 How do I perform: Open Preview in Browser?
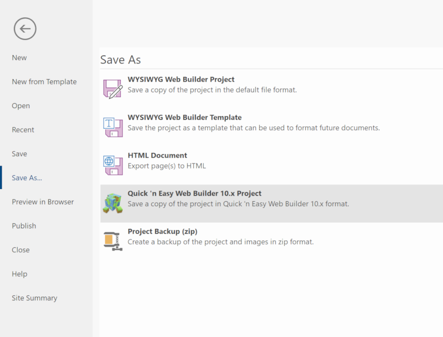(43, 202)
